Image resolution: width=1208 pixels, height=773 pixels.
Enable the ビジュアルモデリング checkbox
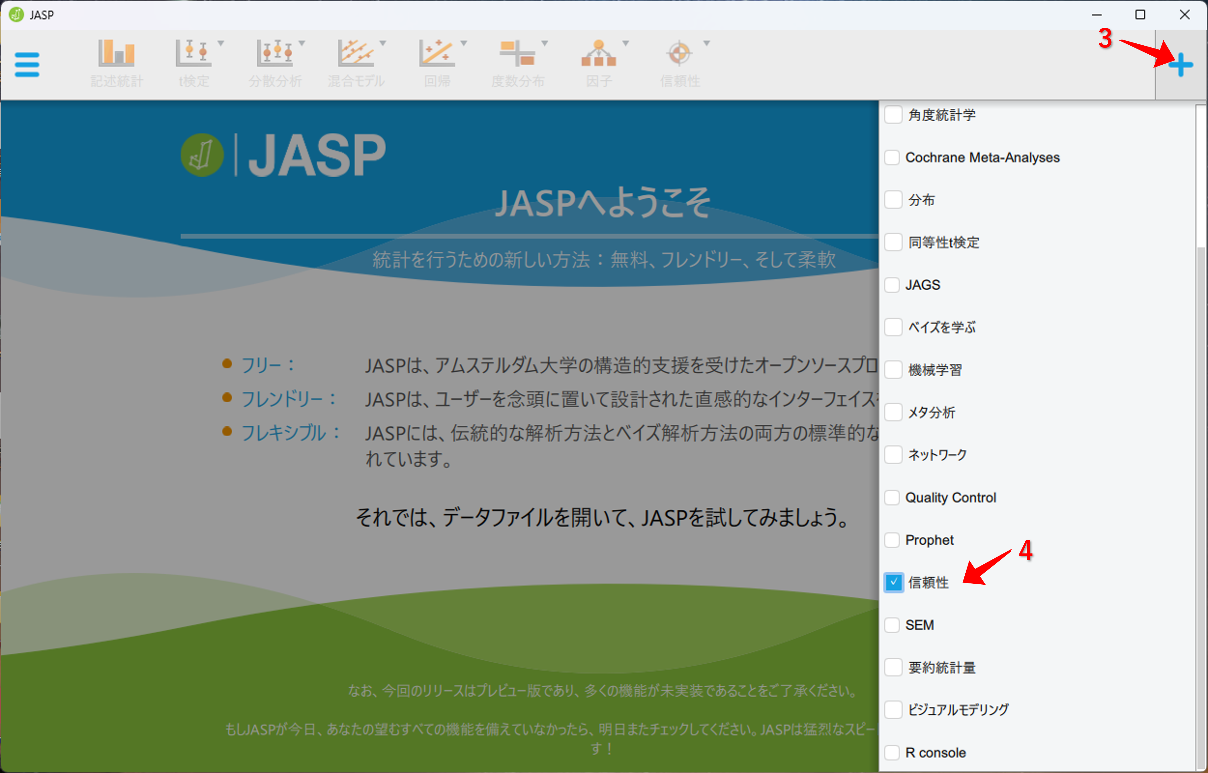point(893,710)
